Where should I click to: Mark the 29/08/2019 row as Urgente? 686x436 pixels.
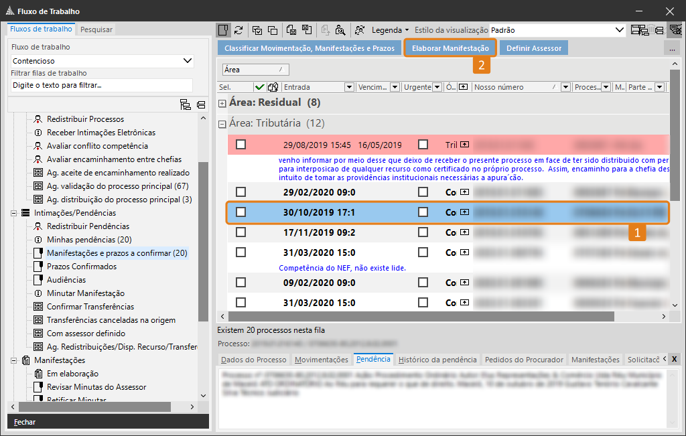click(x=423, y=144)
